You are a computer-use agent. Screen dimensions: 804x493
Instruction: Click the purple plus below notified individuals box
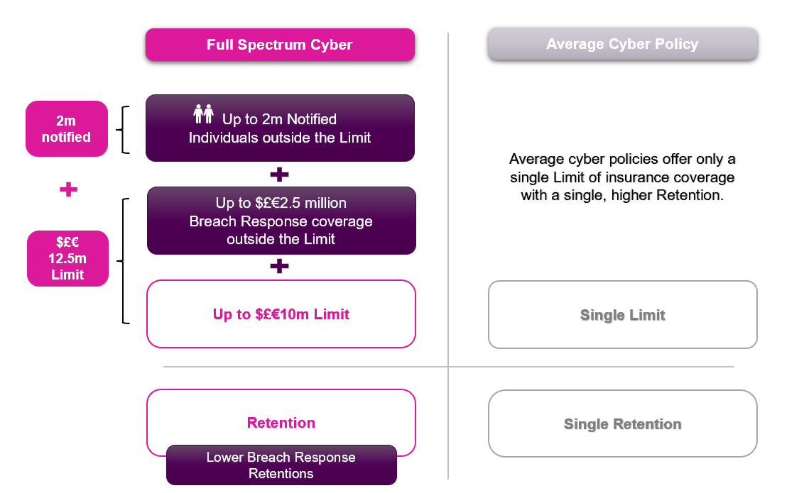[x=279, y=175]
